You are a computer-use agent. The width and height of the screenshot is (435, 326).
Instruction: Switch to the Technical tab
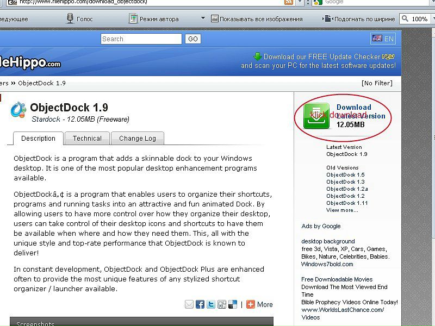click(87, 139)
